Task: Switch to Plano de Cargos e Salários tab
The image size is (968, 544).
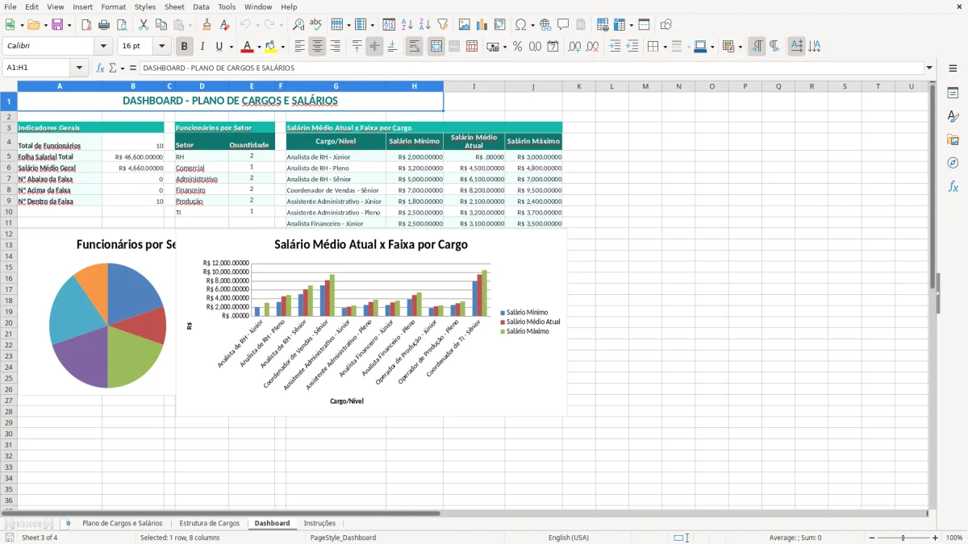Action: tap(122, 523)
